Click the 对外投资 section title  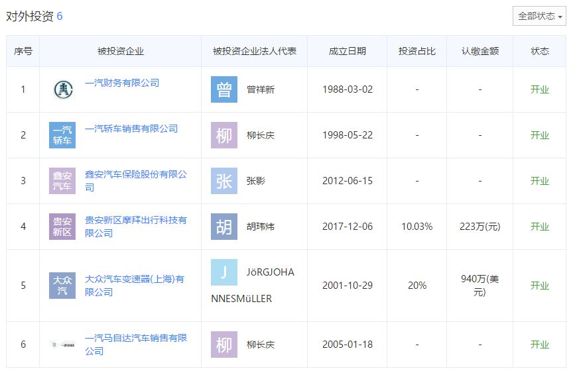(x=30, y=16)
